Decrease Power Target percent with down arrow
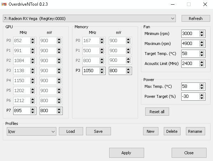Image resolution: width=213 pixels, height=161 pixels. (202, 98)
